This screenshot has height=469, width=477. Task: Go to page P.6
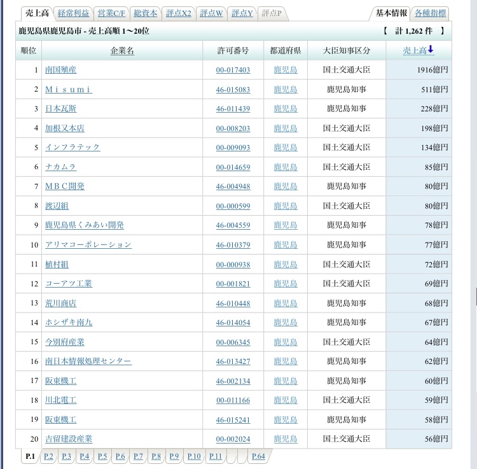coord(120,456)
